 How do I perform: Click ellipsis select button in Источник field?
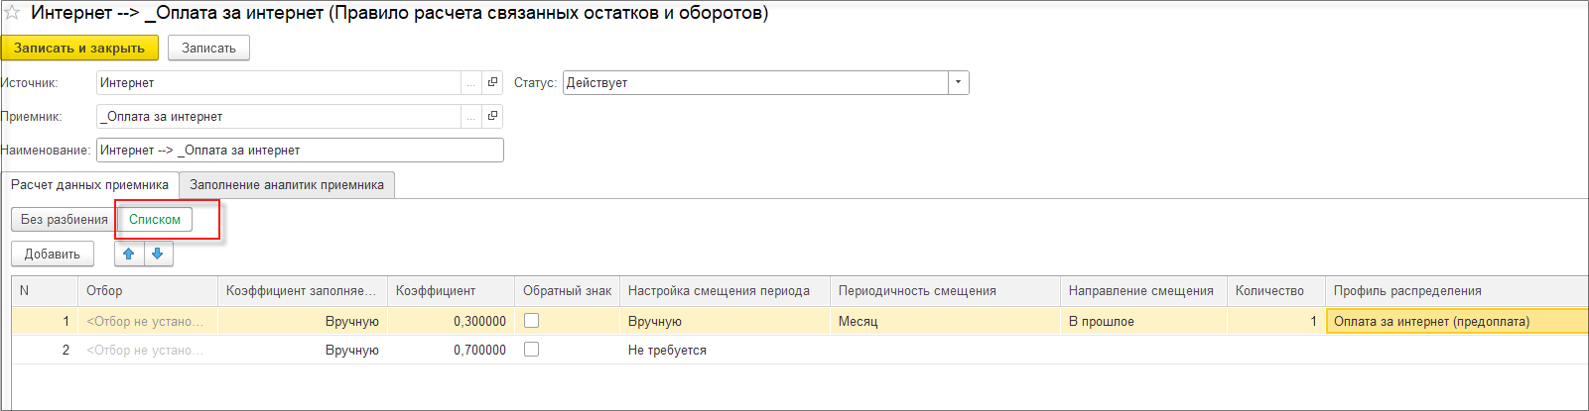(x=470, y=83)
